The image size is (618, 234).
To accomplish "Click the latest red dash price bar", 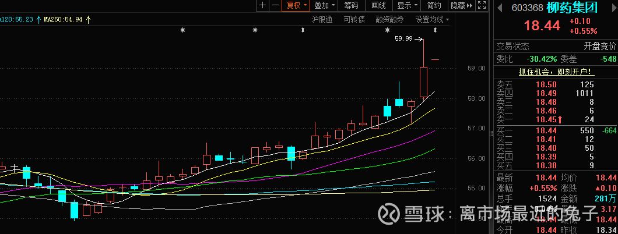I will pyautogui.click(x=435, y=59).
